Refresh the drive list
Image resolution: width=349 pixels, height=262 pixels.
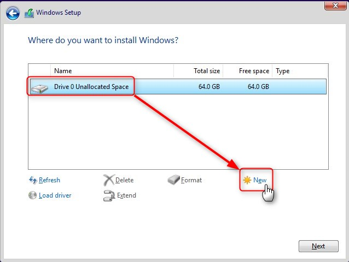click(x=49, y=180)
